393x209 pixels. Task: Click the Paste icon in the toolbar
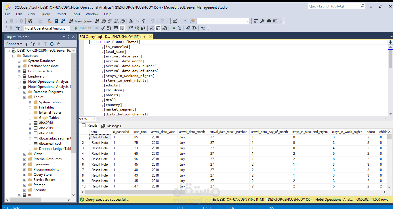[x=144, y=21]
